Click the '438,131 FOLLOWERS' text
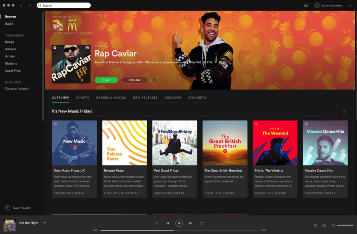This screenshot has height=234, width=357. [169, 193]
